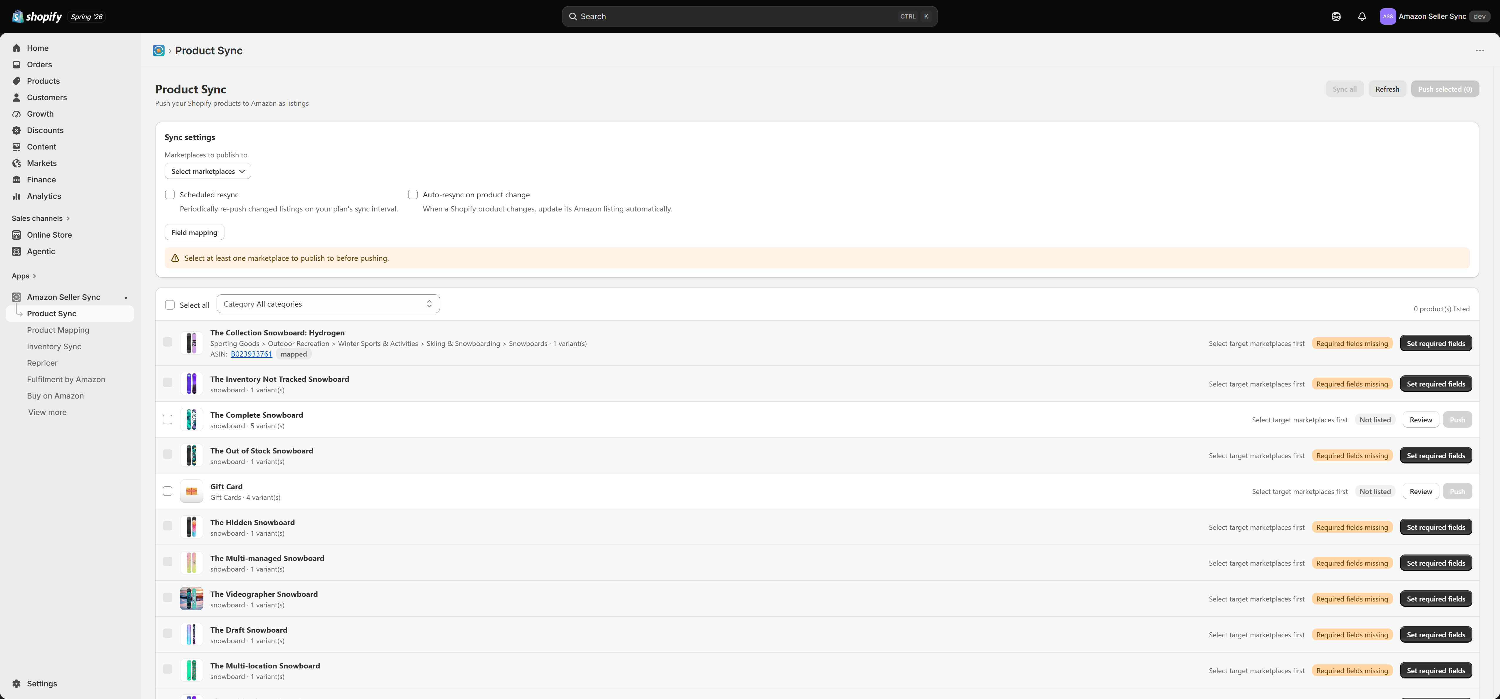Screen dimensions: 1500x699
Task: Click the Sync all button
Action: (x=1345, y=89)
